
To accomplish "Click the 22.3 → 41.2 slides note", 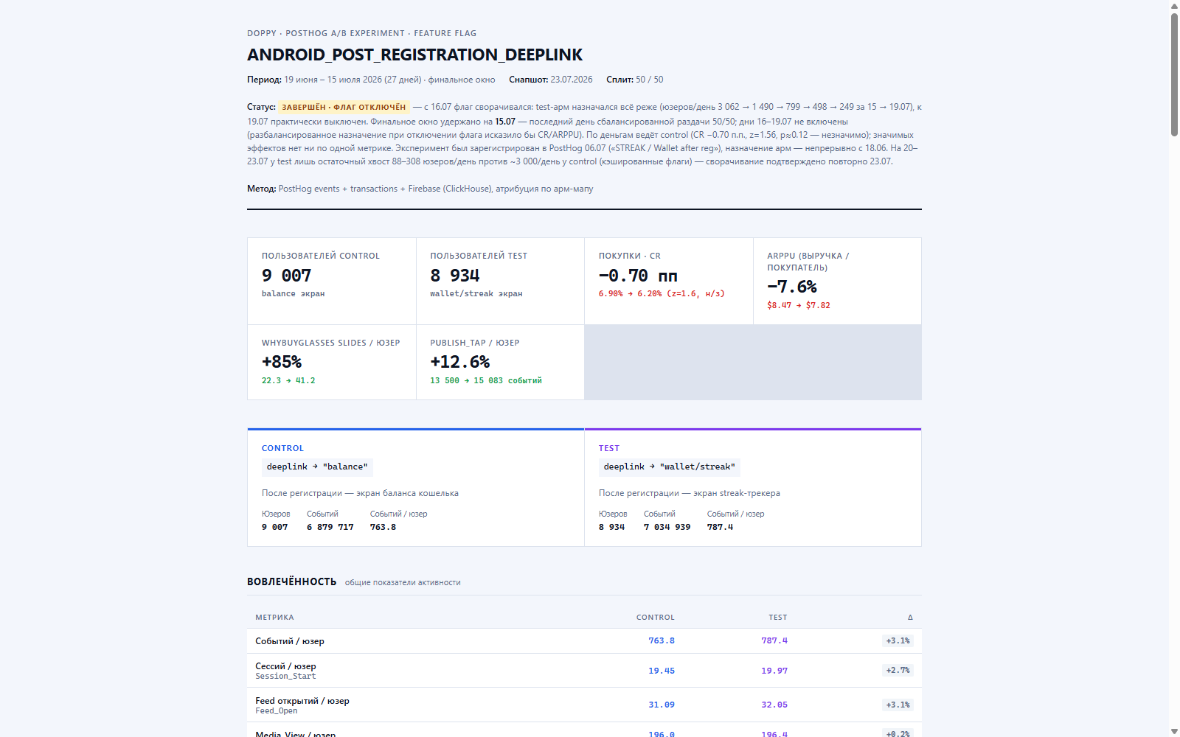I will (288, 380).
